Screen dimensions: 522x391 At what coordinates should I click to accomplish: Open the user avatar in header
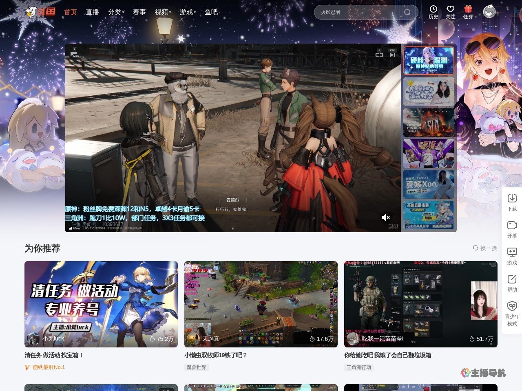click(489, 12)
